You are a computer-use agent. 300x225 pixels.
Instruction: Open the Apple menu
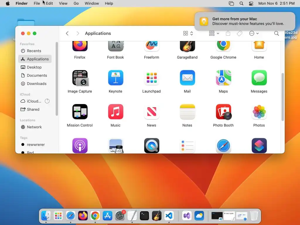click(8, 4)
